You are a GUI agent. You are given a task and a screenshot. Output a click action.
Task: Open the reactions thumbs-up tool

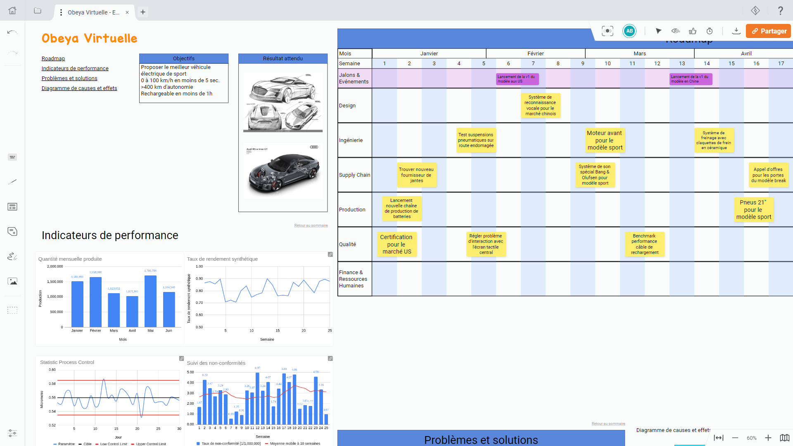(693, 31)
